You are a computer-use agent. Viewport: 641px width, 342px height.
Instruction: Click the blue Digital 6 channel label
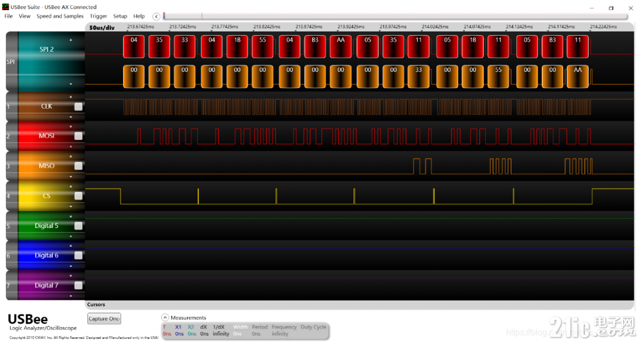tap(46, 255)
